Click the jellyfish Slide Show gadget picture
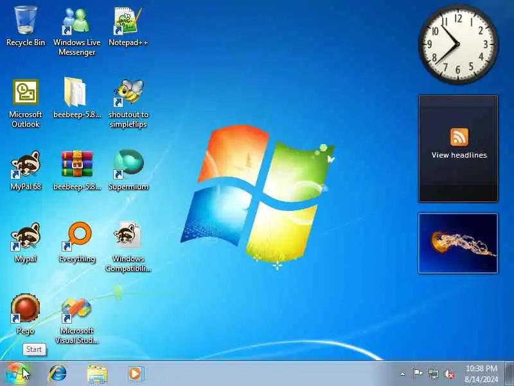 pos(458,243)
